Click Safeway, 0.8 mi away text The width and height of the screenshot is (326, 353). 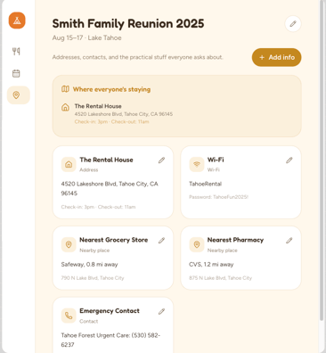(x=89, y=265)
